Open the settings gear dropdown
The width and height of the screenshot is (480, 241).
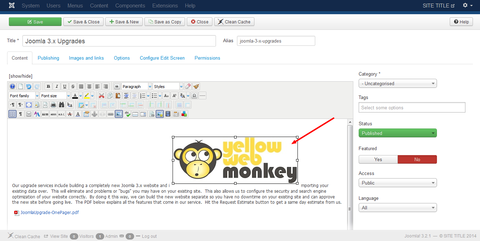(468, 6)
